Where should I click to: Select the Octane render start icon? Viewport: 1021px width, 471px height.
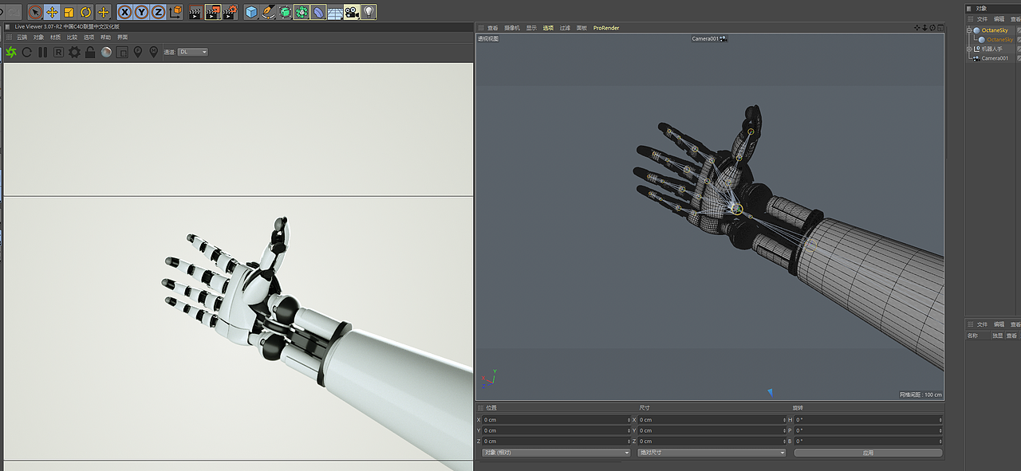11,52
